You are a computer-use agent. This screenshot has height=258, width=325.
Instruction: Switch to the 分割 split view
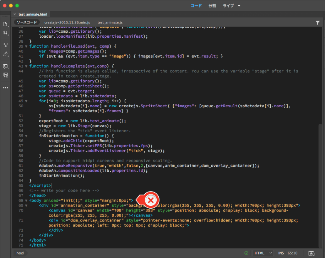tap(212, 6)
